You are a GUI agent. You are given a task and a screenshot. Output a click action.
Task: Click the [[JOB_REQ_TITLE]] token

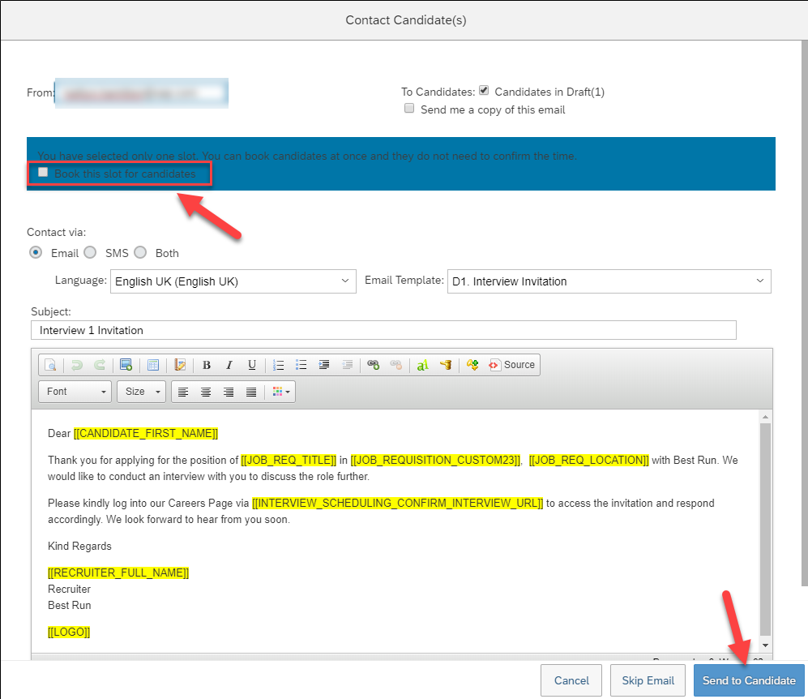pyautogui.click(x=289, y=461)
